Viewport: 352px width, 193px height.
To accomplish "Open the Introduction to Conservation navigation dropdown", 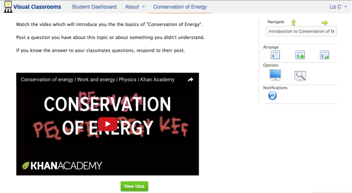I will click(301, 31).
